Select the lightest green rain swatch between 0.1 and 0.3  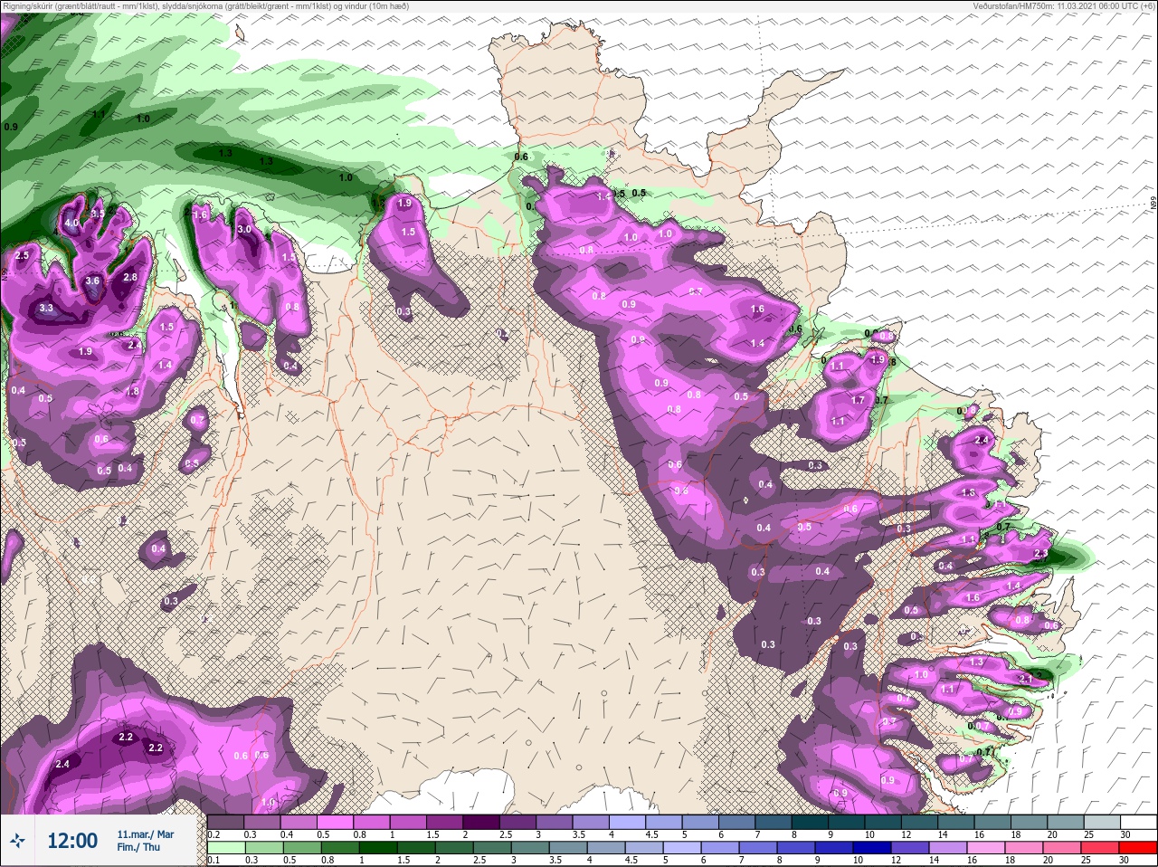(226, 848)
